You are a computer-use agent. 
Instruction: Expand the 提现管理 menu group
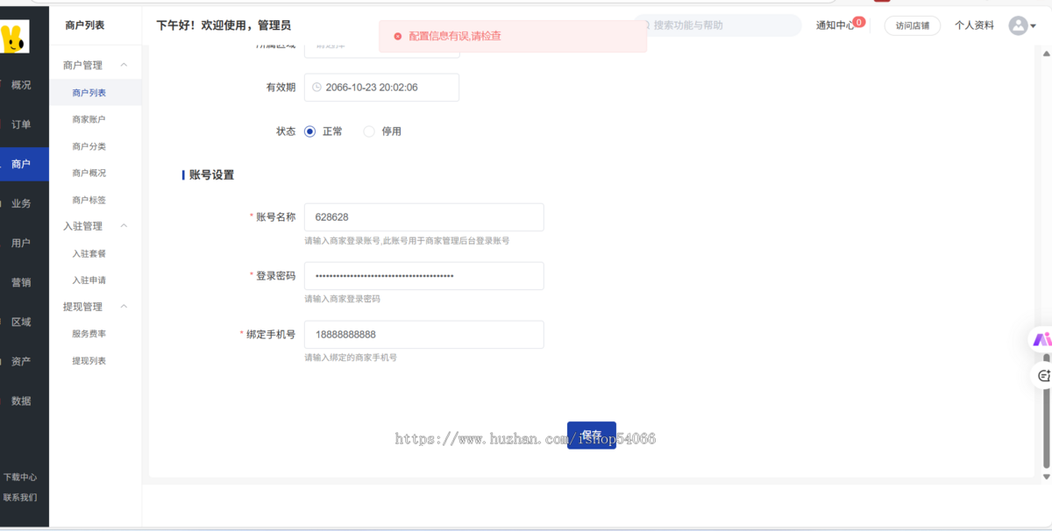point(83,307)
